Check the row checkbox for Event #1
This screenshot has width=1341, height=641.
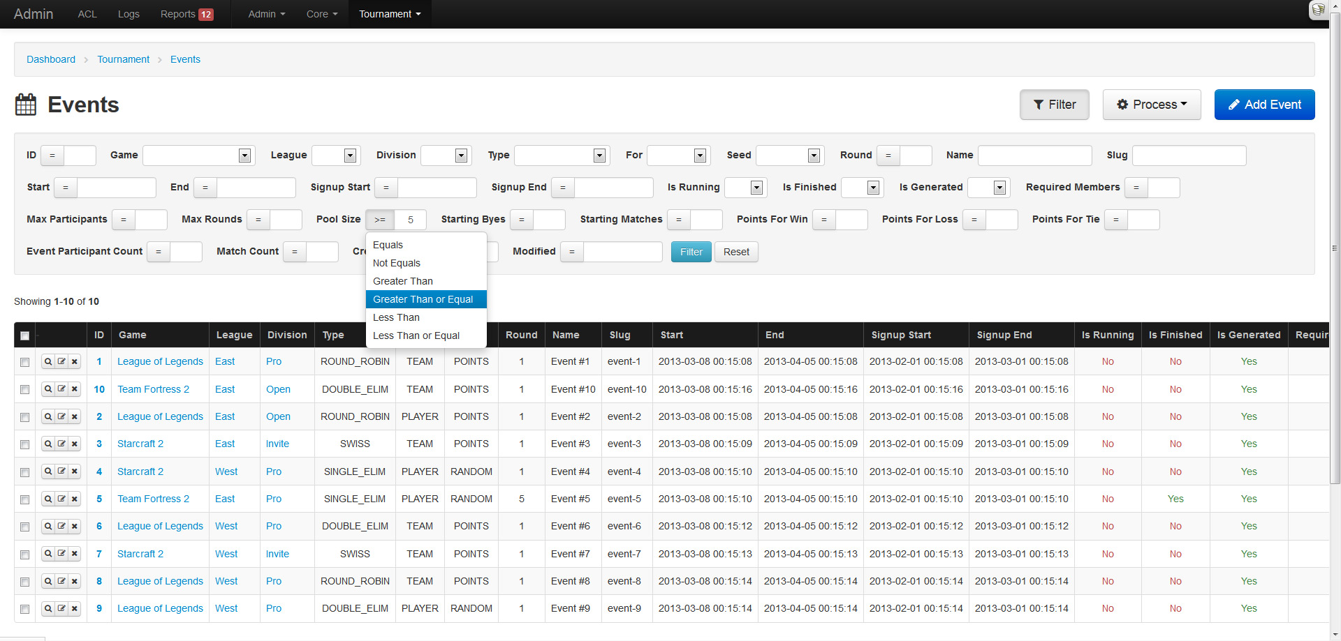[x=24, y=362]
